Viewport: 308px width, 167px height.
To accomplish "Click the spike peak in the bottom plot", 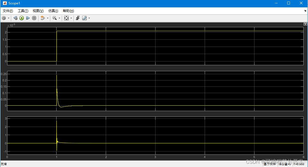I will click(x=57, y=121).
